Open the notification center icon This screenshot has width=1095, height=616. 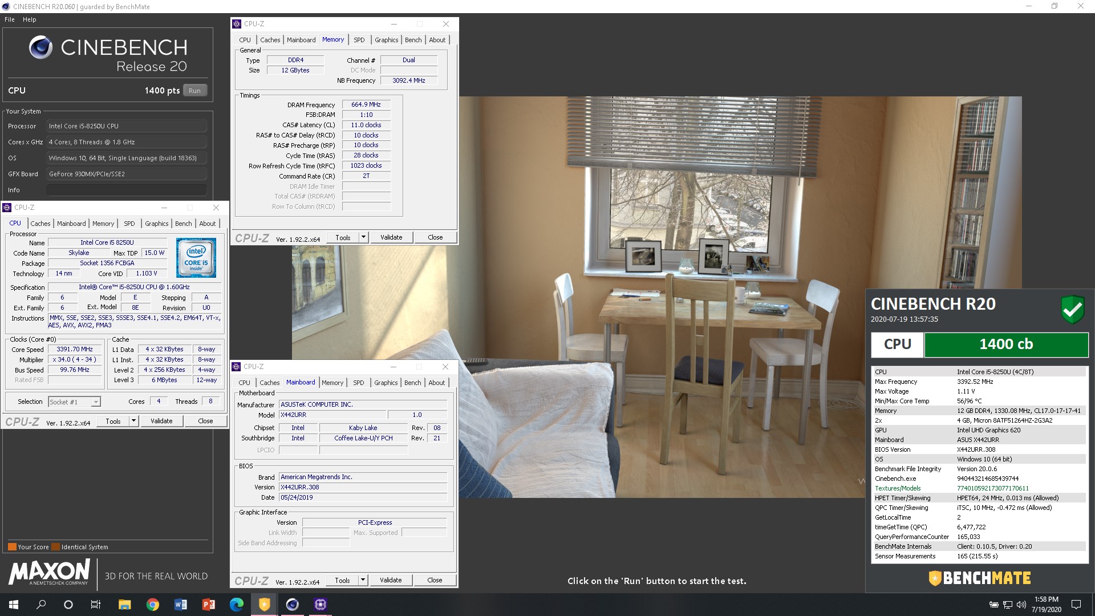tap(1076, 605)
